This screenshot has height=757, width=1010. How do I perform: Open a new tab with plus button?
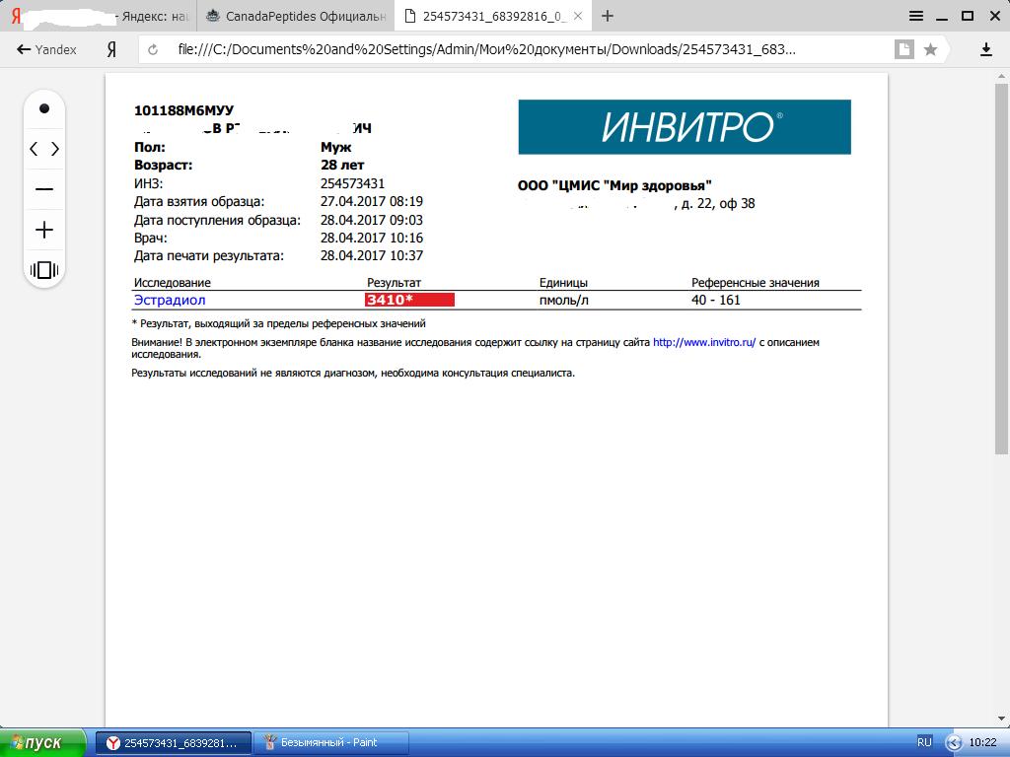tap(608, 16)
